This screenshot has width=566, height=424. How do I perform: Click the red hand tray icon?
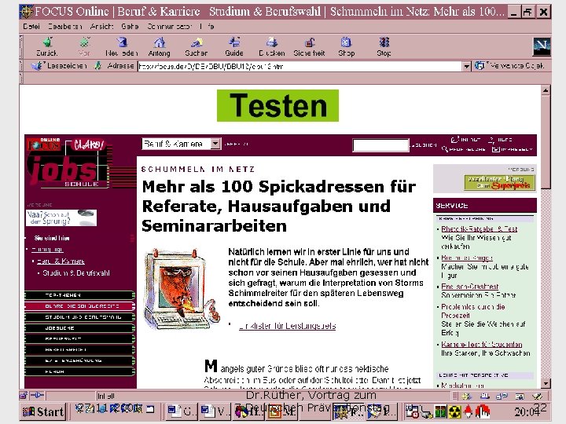[483, 411]
